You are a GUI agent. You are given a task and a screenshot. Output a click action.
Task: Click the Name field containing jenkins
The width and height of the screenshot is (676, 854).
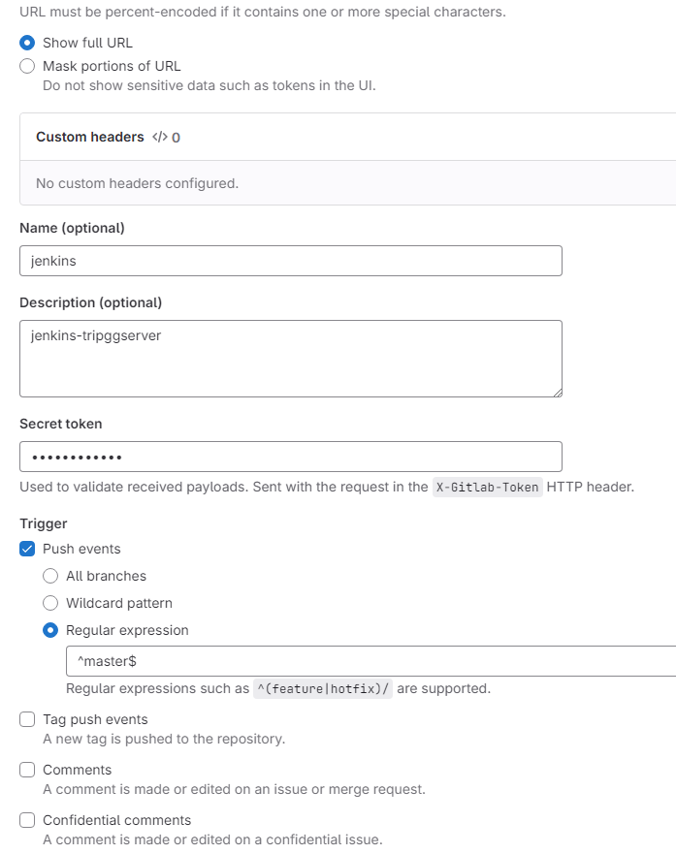291,261
